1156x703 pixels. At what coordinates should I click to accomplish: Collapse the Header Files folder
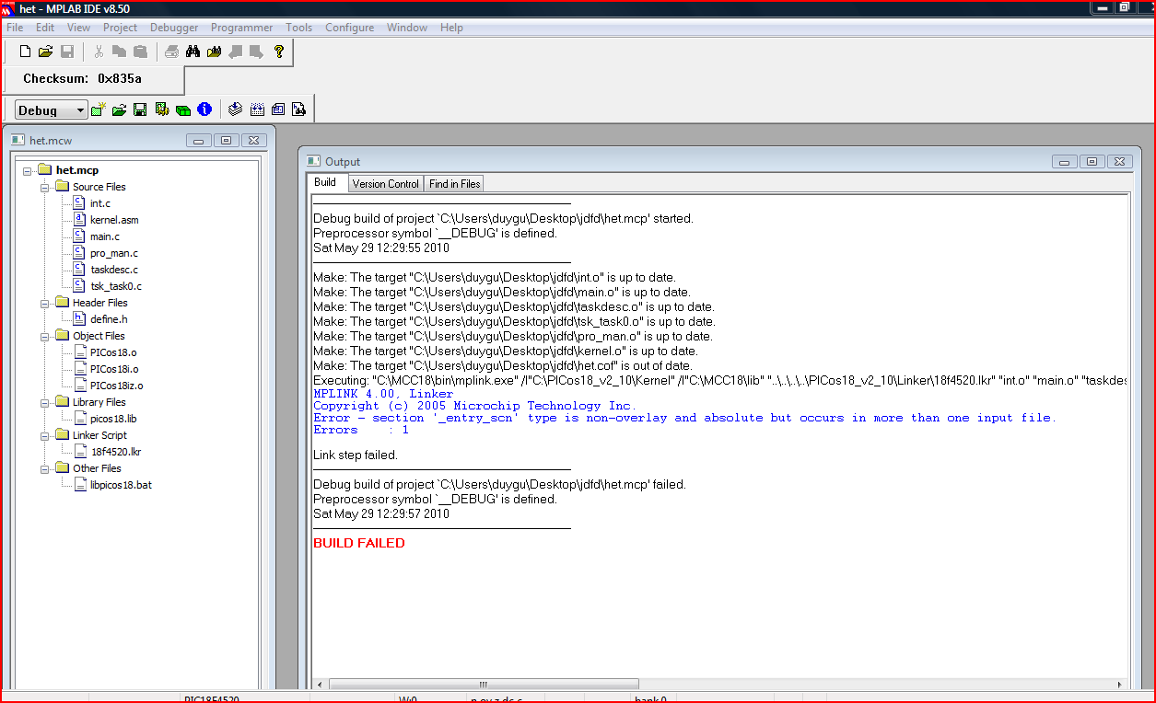point(45,303)
